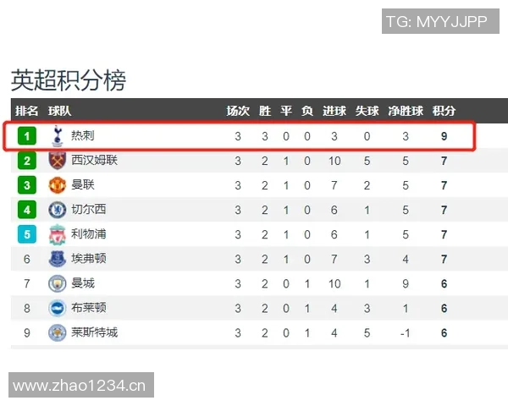Click the Everton club badge

tap(57, 259)
